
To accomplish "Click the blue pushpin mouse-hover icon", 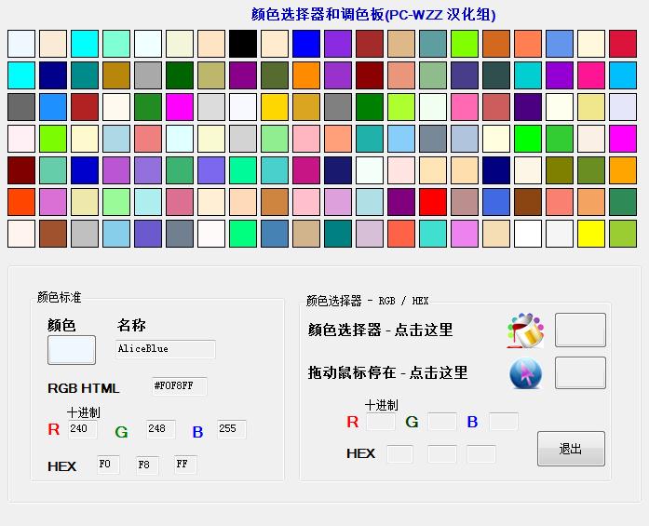I will pyautogui.click(x=525, y=373).
